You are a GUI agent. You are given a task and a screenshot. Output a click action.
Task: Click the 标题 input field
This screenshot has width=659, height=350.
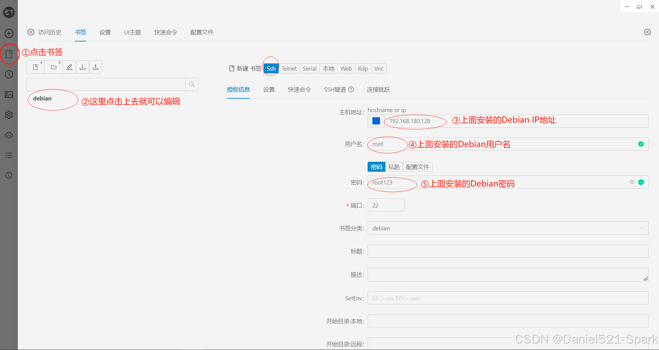pos(508,251)
